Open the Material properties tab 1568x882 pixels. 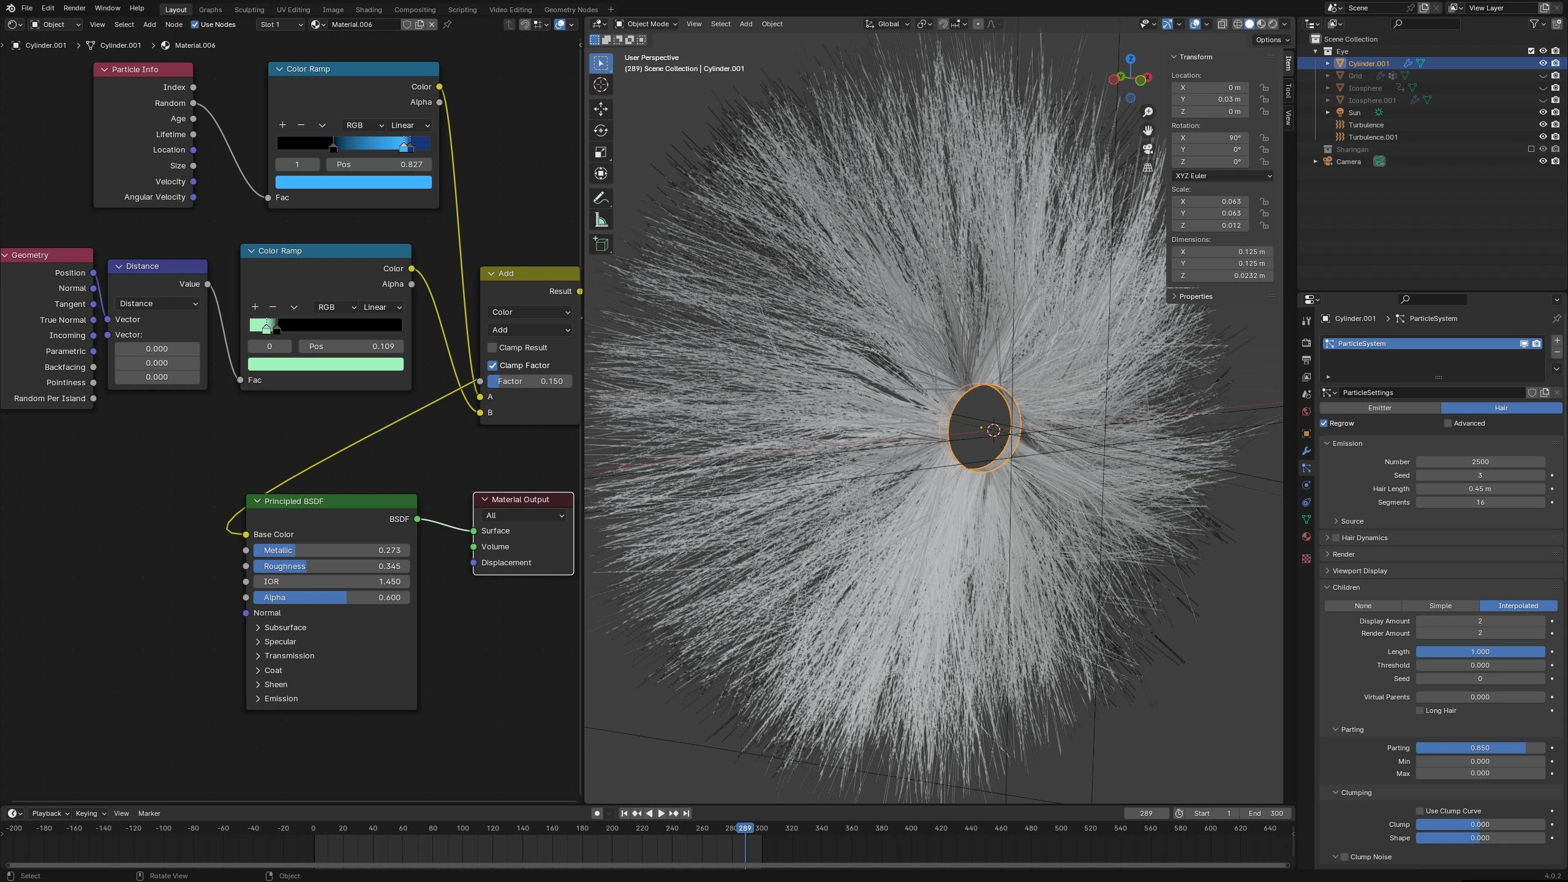tap(1306, 537)
